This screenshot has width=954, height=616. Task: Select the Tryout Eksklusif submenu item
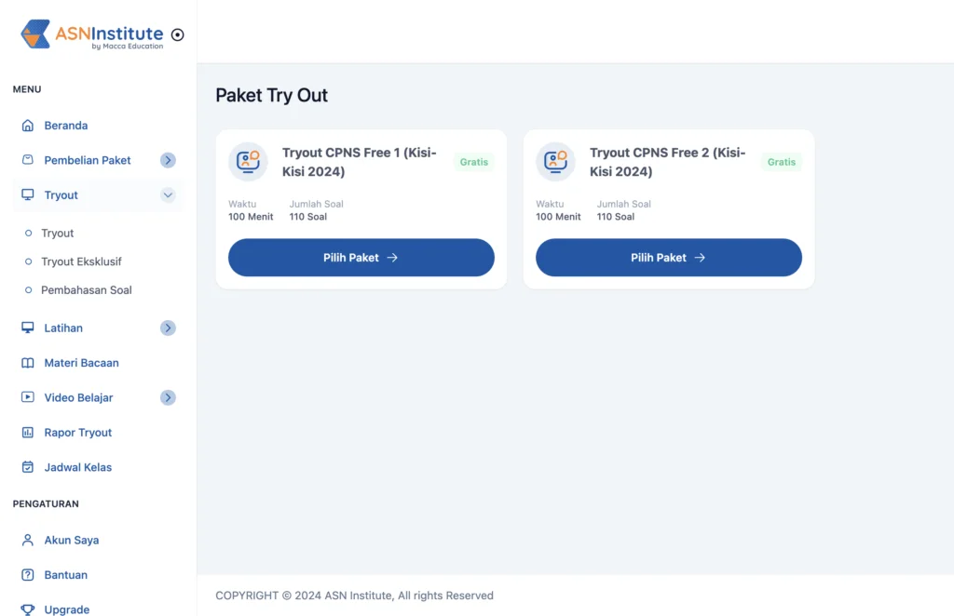click(81, 261)
